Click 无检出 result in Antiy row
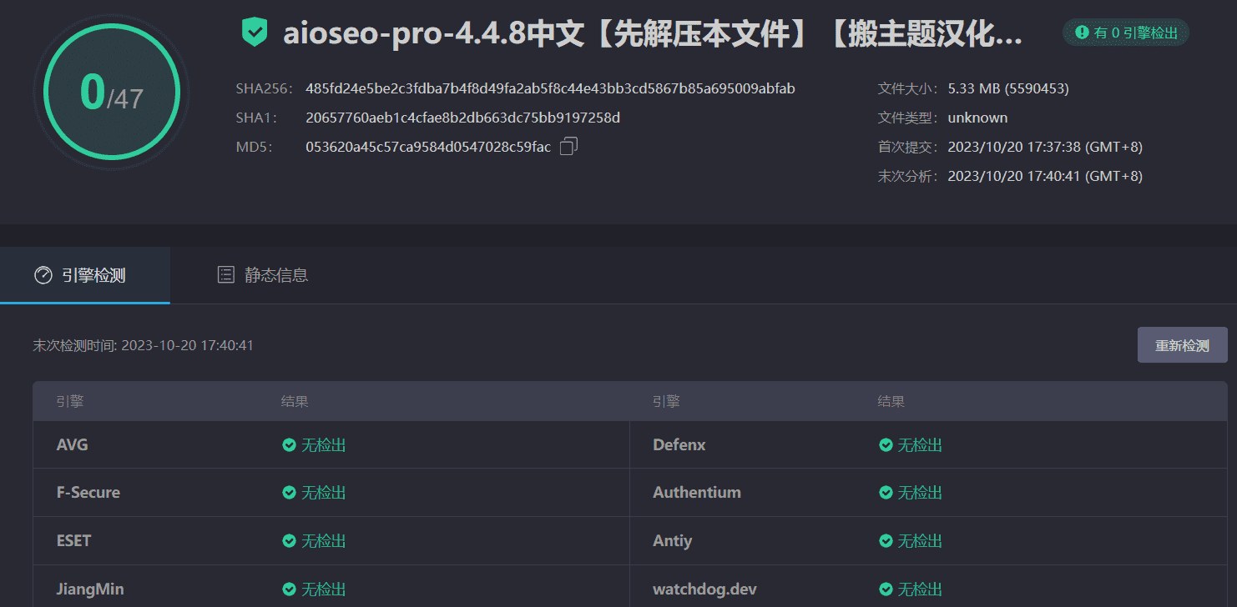This screenshot has width=1237, height=607. [920, 541]
